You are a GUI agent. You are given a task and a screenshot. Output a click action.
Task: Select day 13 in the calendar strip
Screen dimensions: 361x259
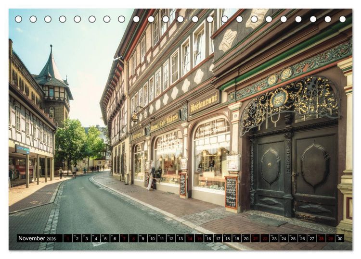pyautogui.click(x=180, y=238)
